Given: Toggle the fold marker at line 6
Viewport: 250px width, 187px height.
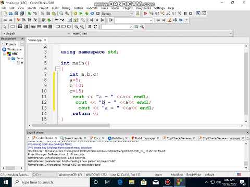Looking at the screenshot, I should [x=58, y=69].
